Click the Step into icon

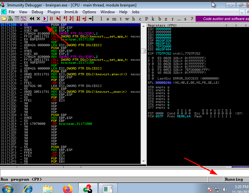tap(59, 19)
